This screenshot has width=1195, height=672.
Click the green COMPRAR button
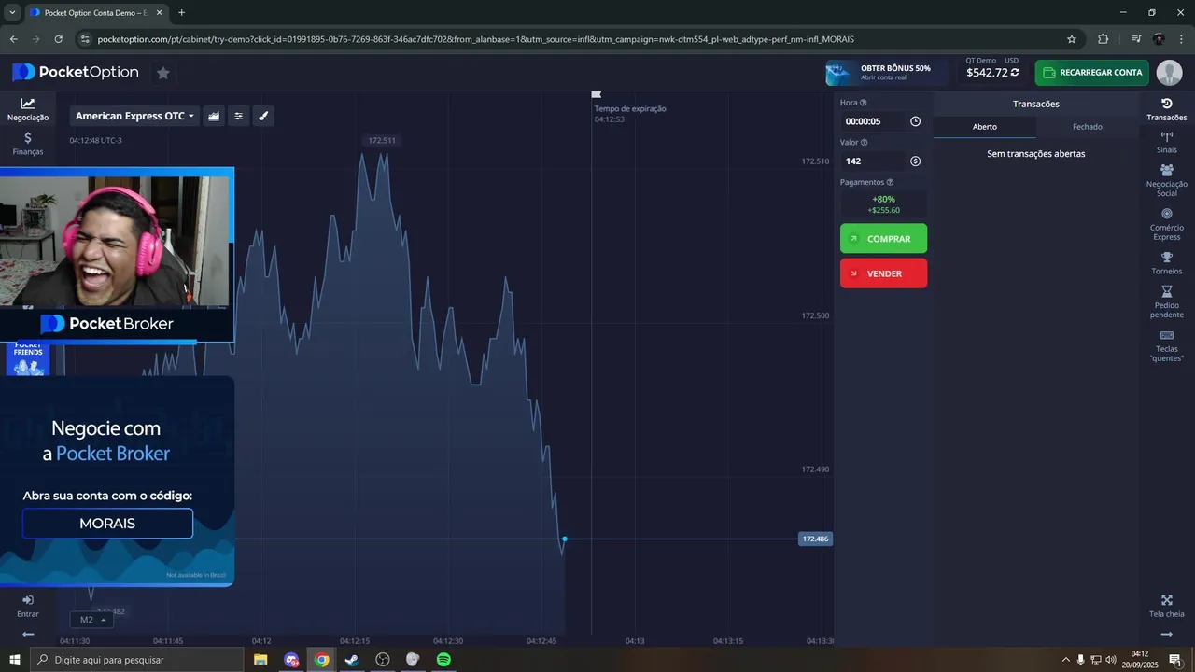[883, 239]
